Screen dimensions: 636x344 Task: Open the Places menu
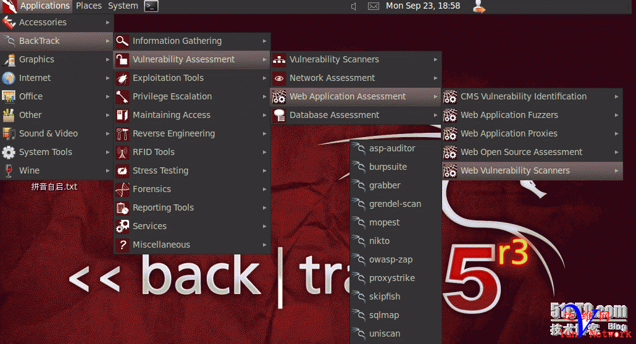(x=89, y=6)
